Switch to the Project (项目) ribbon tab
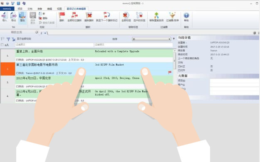260x162 pixels. point(20,9)
